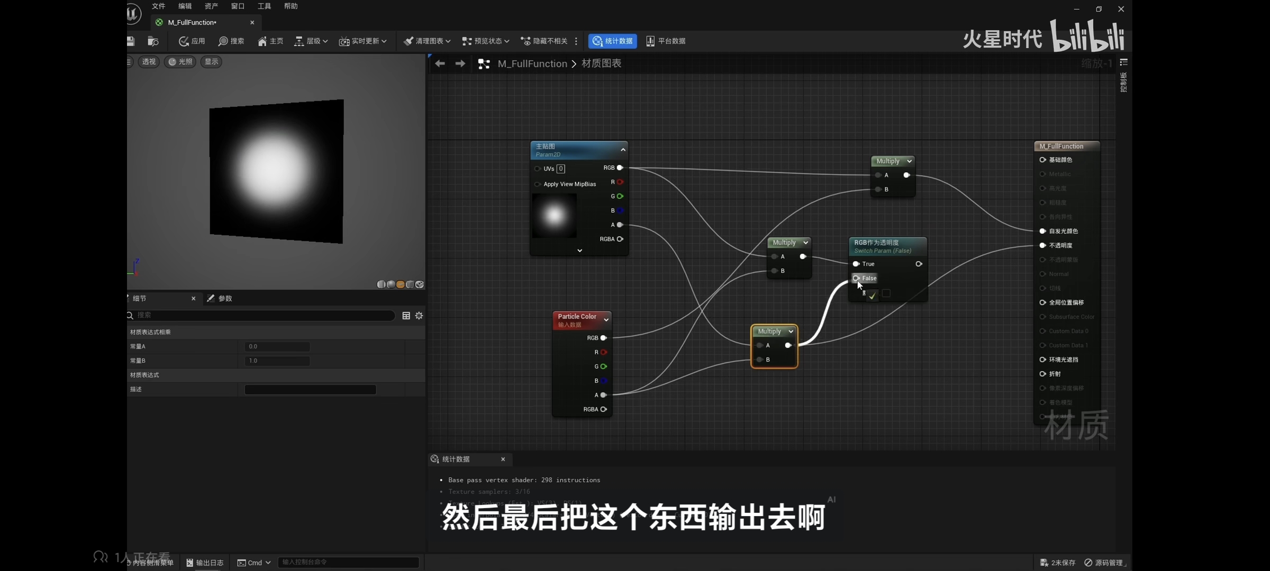The image size is (1270, 571).
Task: Click the Home (主页) toolbar icon
Action: [x=262, y=41]
